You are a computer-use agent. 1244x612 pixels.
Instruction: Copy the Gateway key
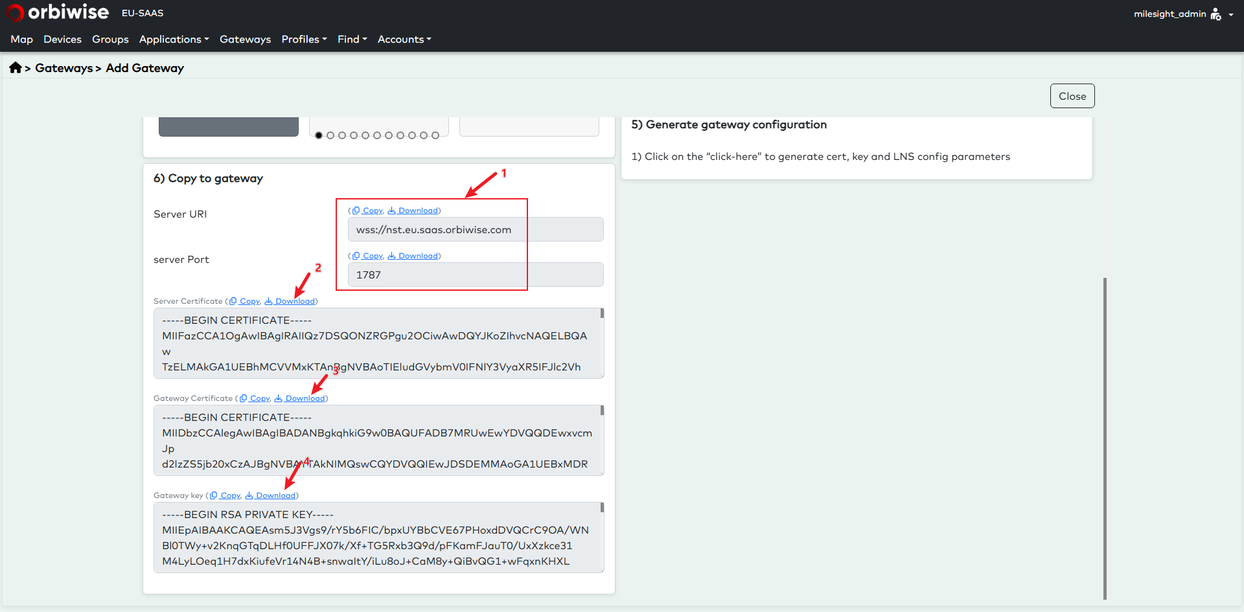pos(225,495)
